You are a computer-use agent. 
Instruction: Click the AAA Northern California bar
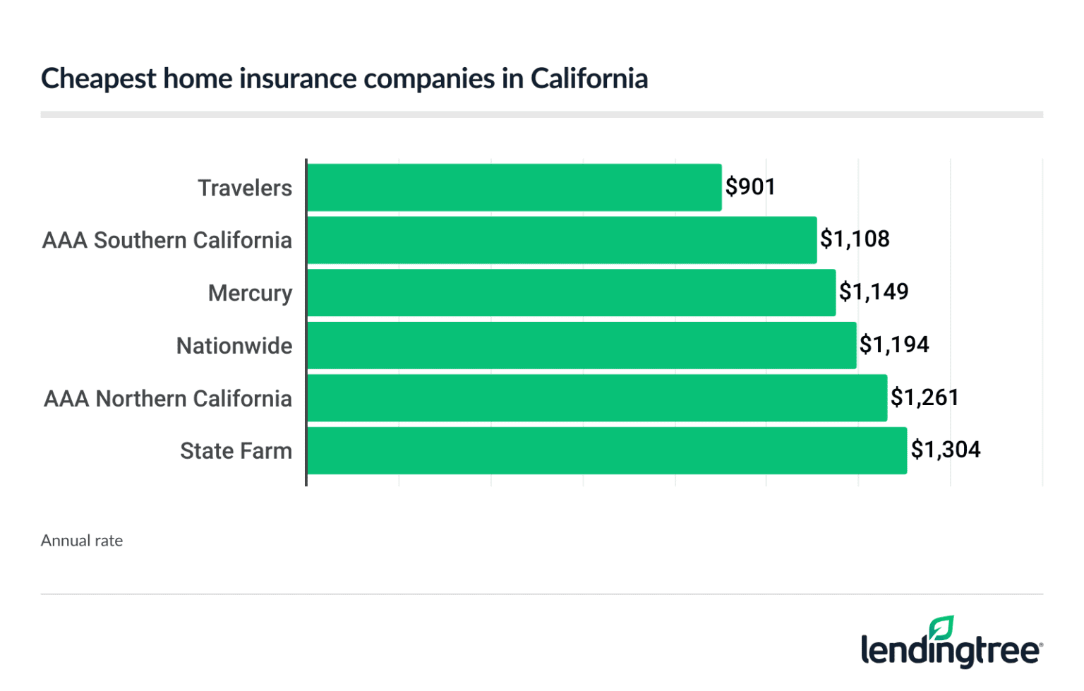(x=597, y=398)
